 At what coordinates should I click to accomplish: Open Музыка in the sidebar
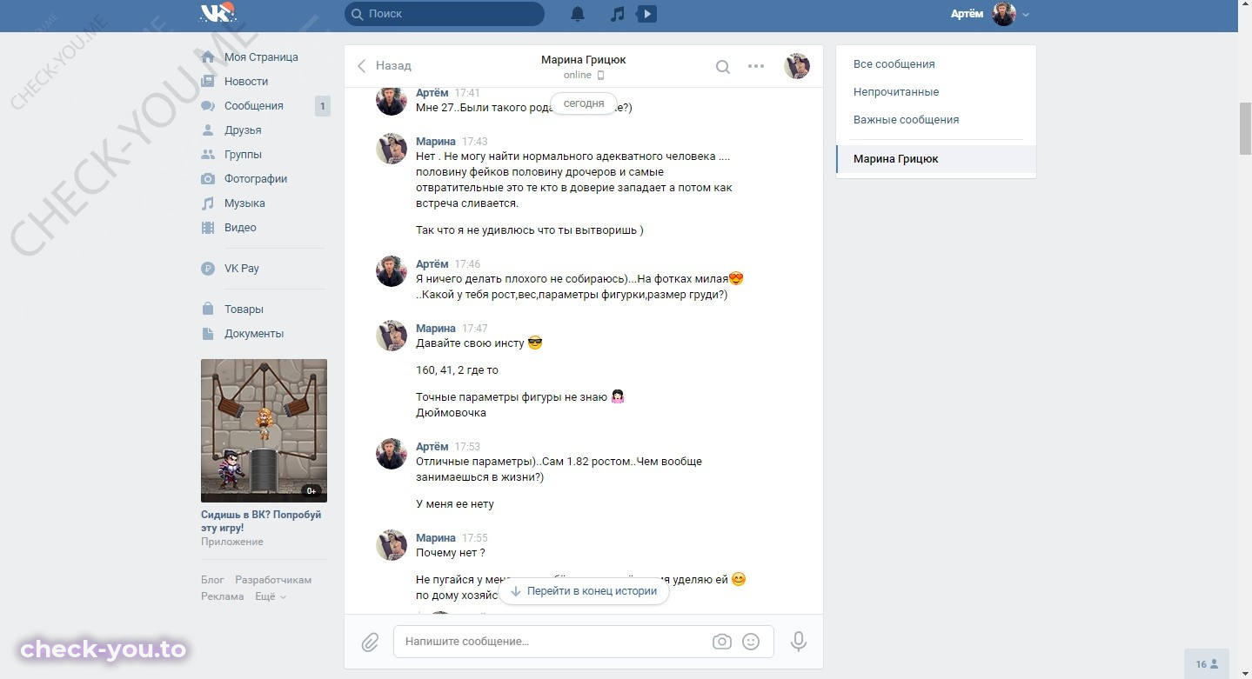point(244,203)
